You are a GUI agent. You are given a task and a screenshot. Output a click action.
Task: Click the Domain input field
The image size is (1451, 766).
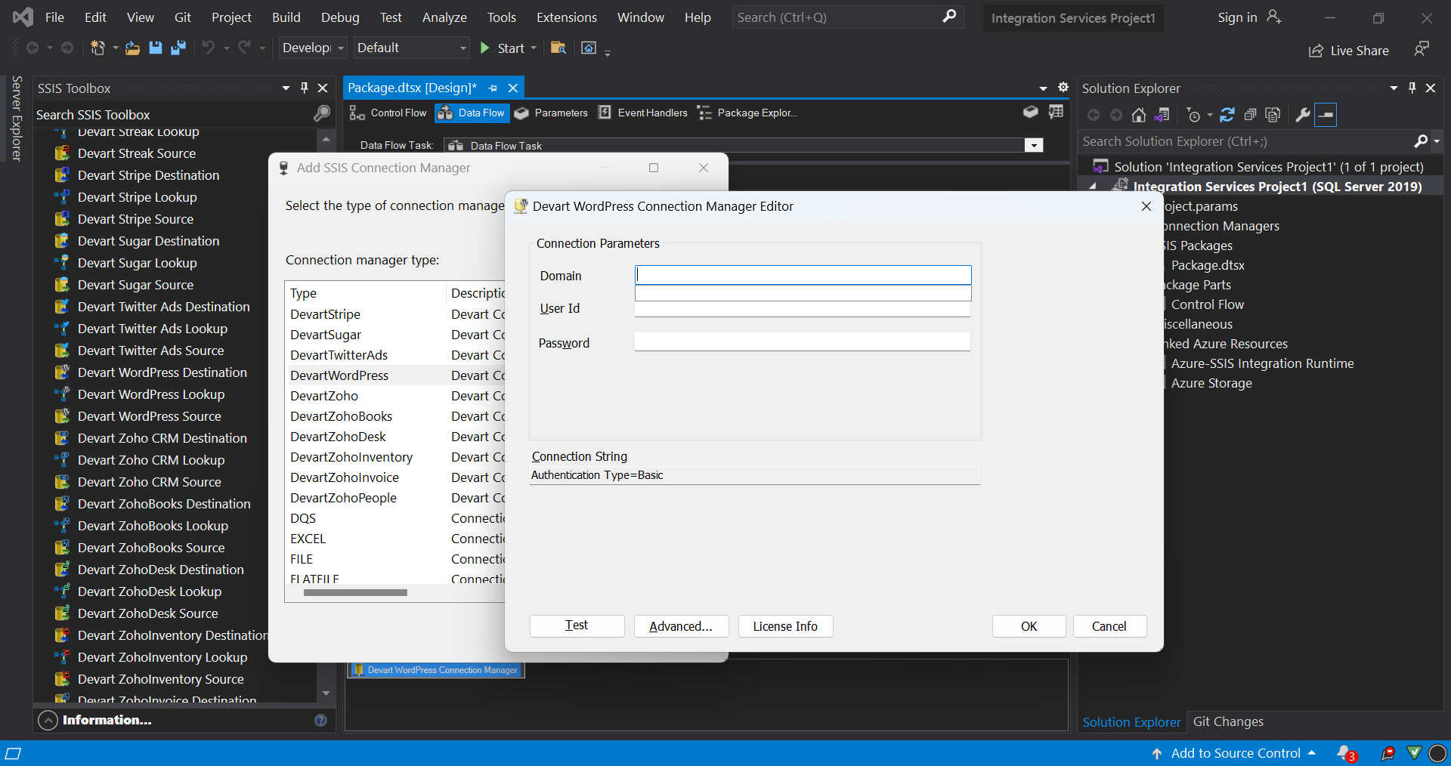[803, 274]
